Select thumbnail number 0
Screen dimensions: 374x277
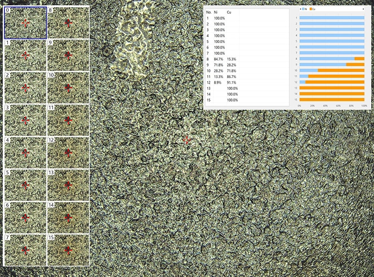click(x=25, y=23)
